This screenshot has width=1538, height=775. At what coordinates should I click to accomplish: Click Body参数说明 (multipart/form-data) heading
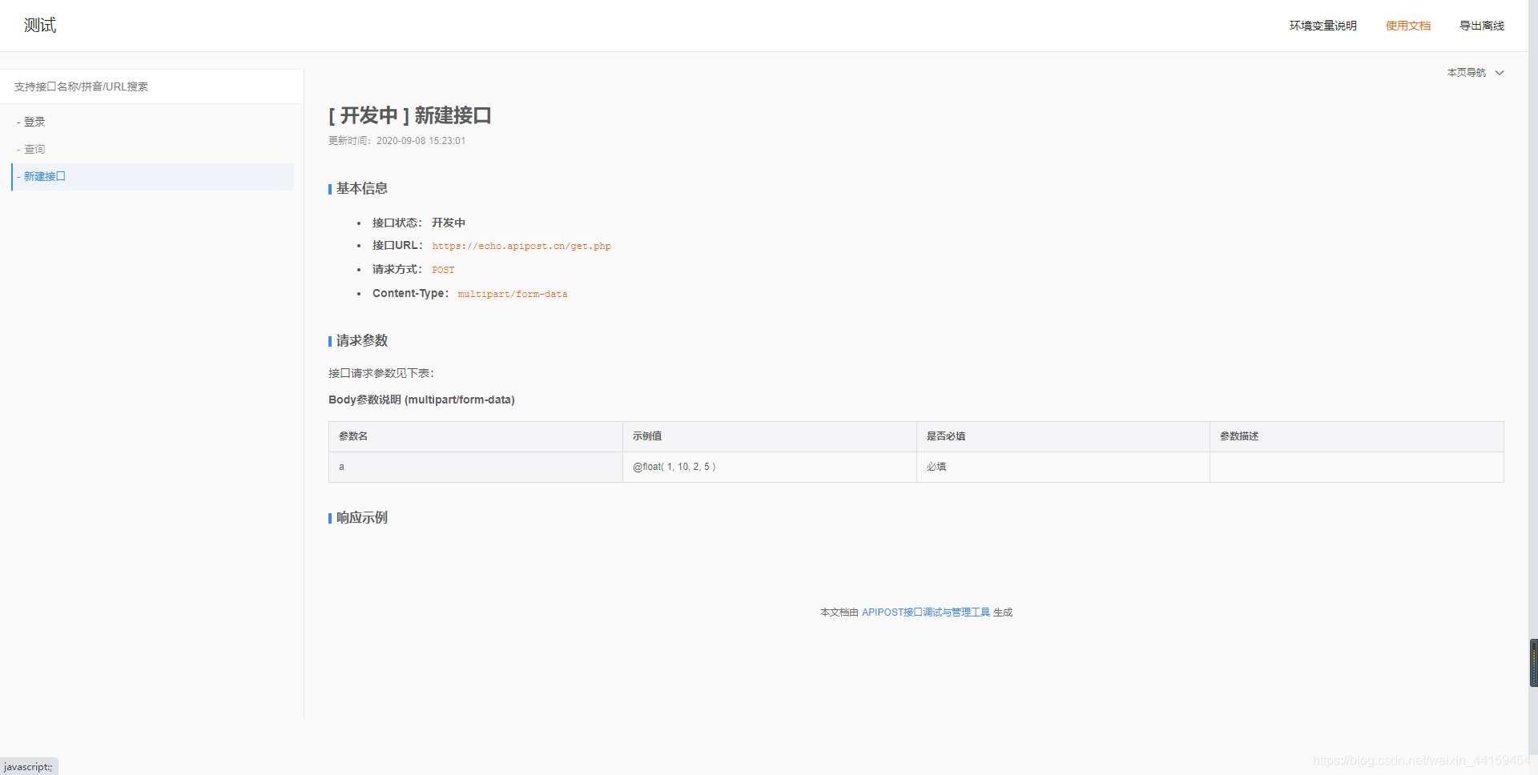(421, 400)
